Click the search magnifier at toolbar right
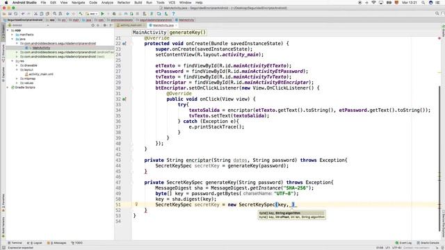 [x=437, y=14]
